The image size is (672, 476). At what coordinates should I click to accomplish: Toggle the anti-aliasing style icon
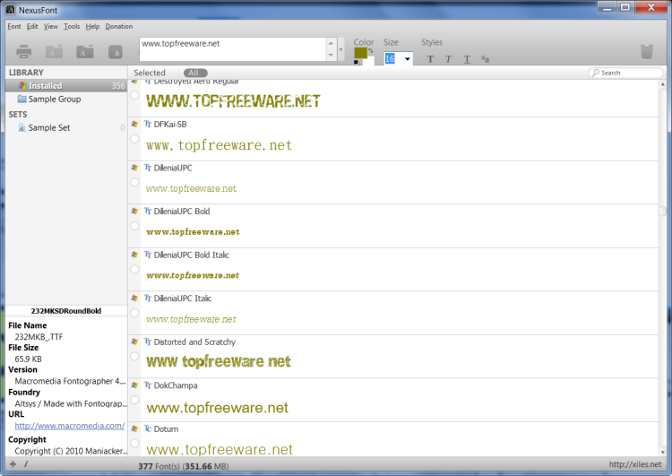tap(485, 59)
